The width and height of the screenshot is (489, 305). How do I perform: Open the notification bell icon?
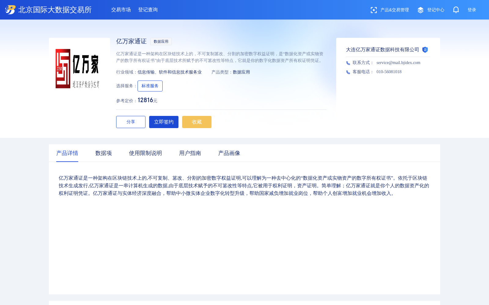tap(456, 10)
